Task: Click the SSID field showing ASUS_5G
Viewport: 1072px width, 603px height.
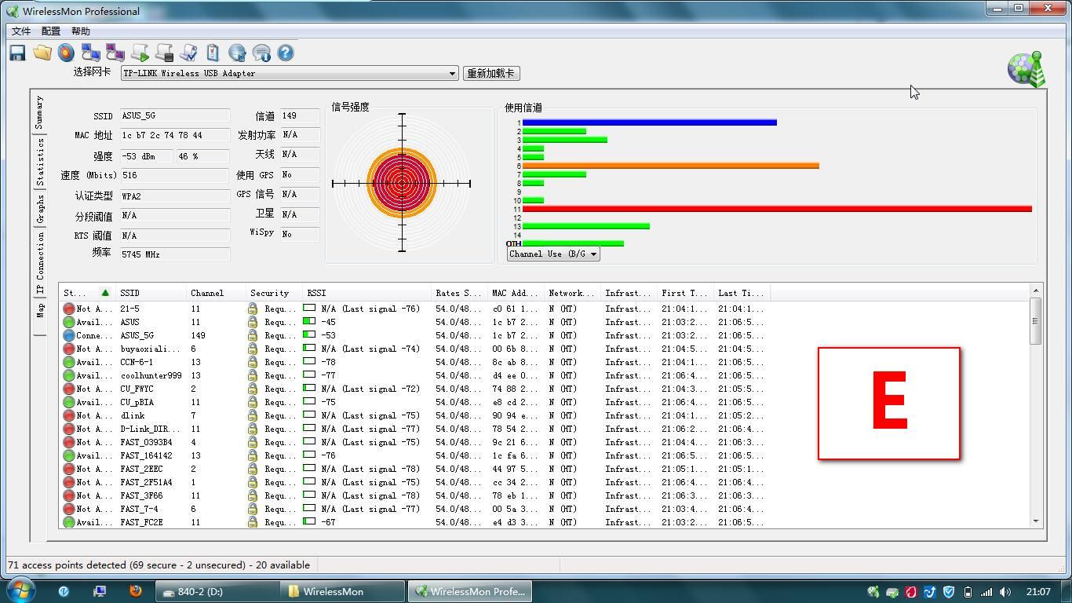Action: 175,115
